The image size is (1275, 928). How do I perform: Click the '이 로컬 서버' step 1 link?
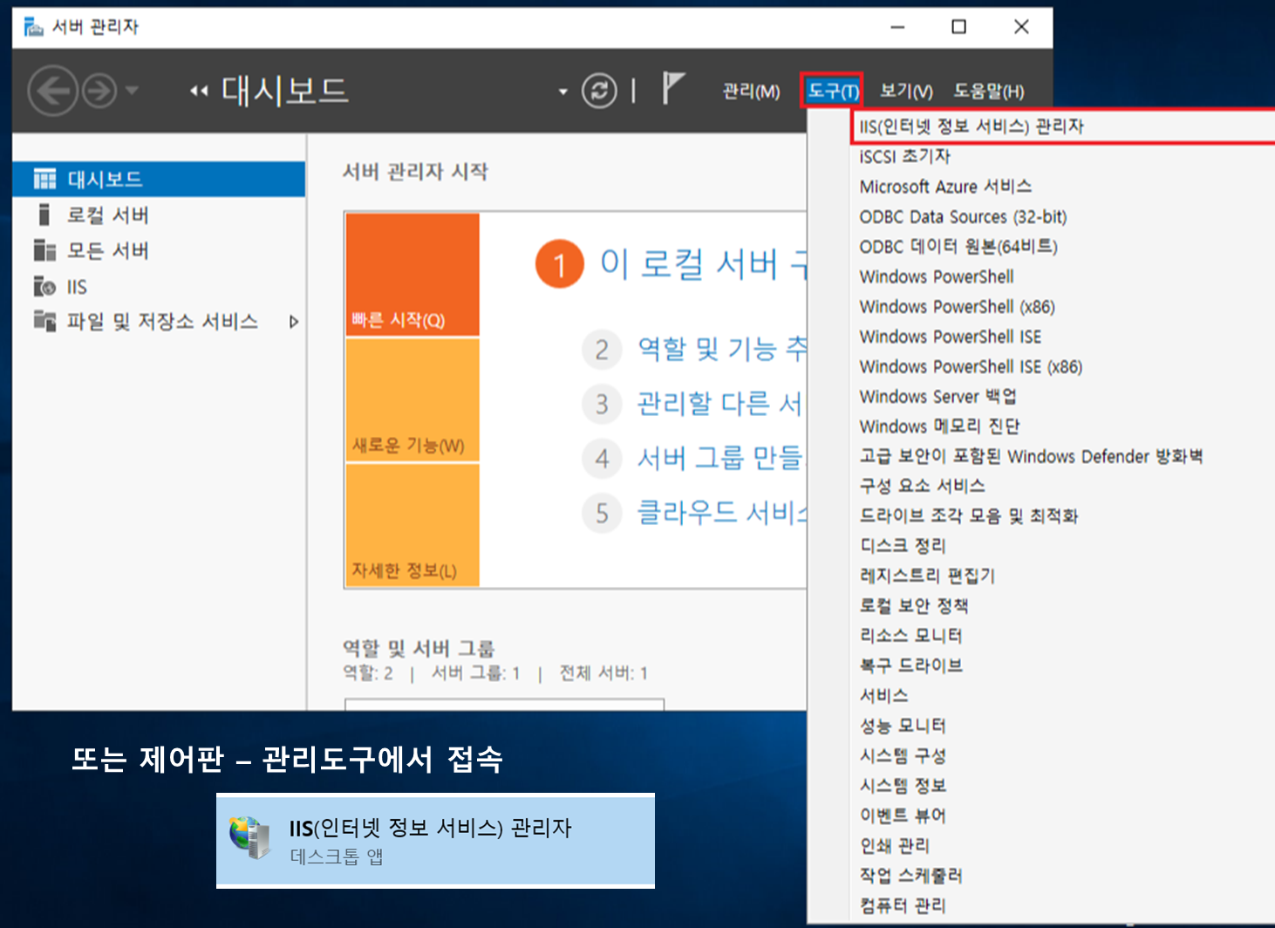point(703,263)
